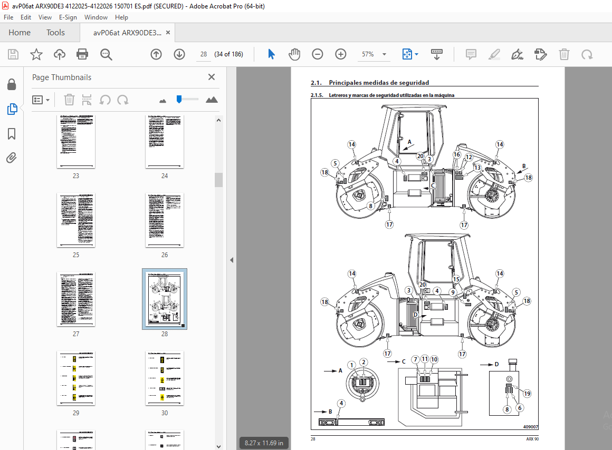Open the security lock panel
612x450 pixels.
12,84
